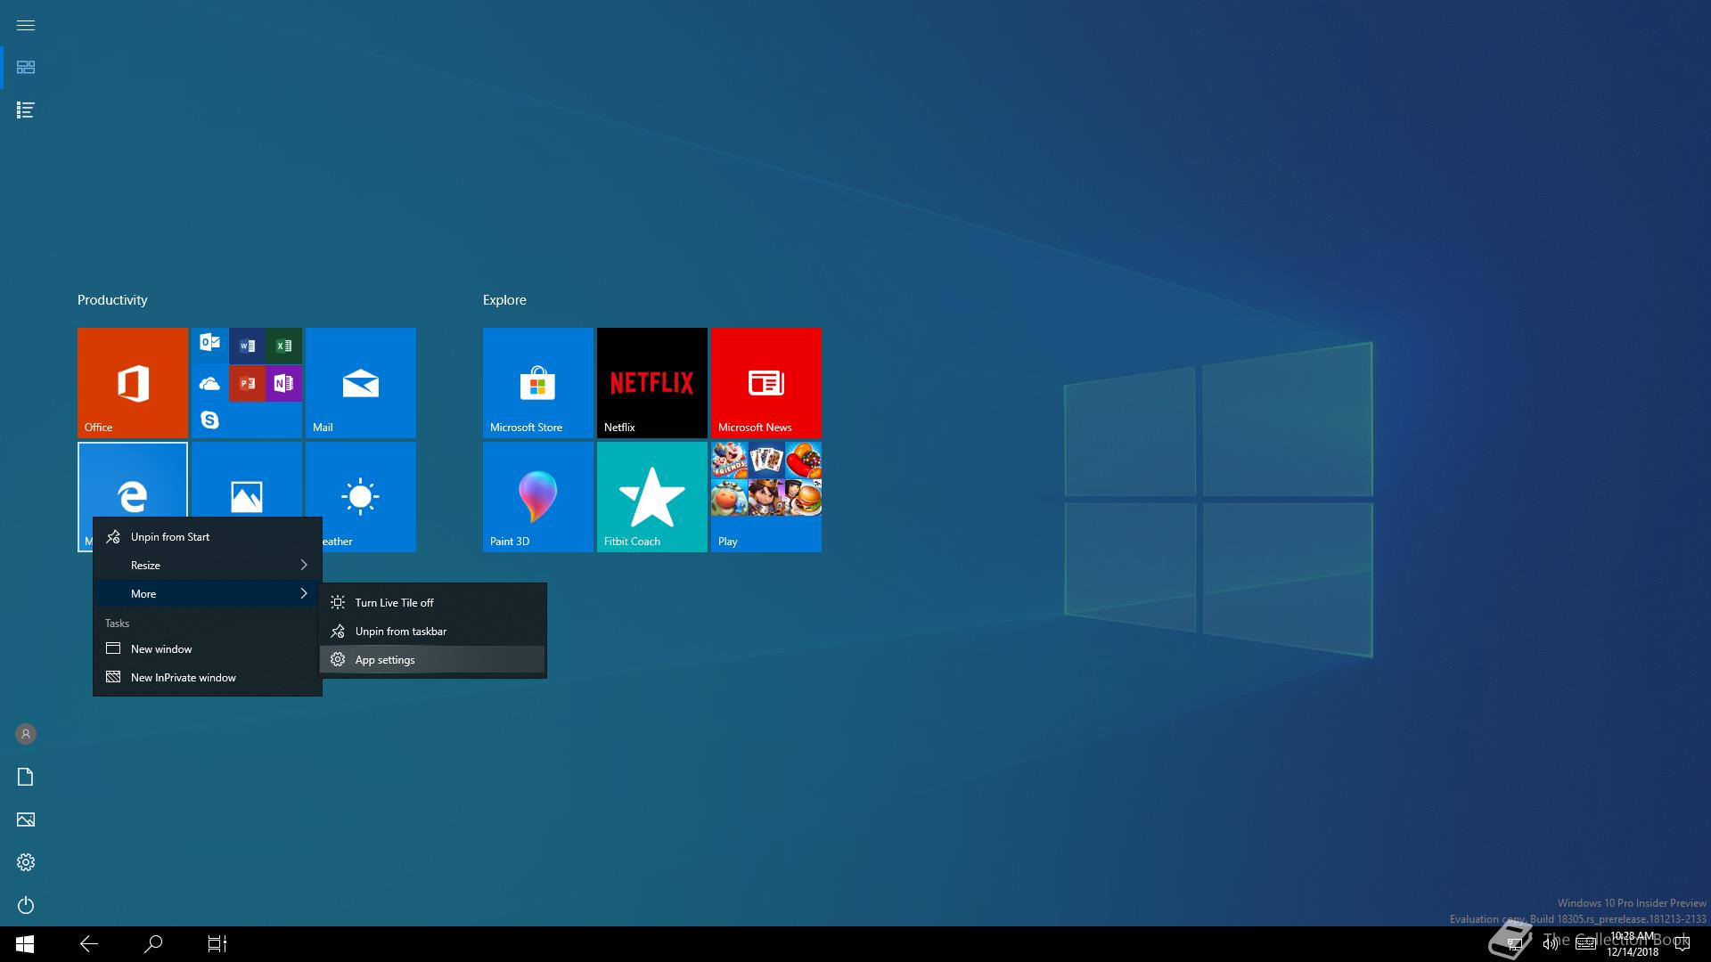This screenshot has height=962, width=1711.
Task: Turn Live Tile off
Action: 433,602
